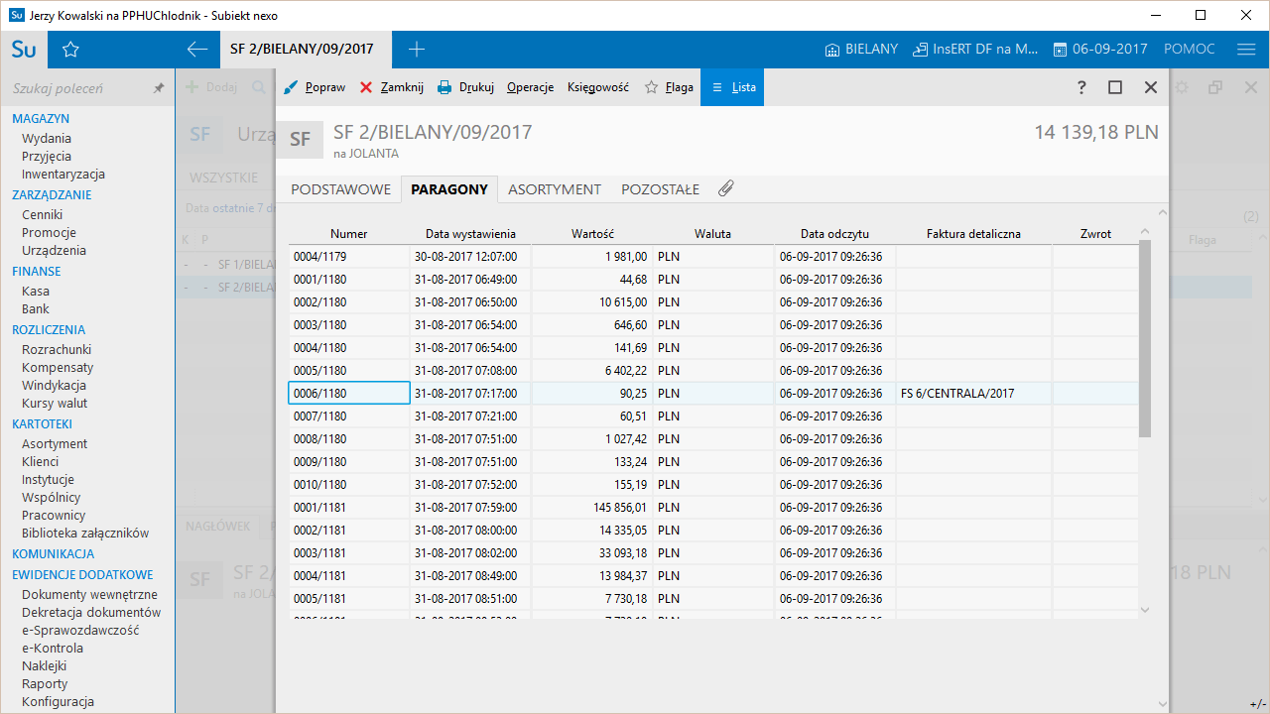Open the POMOC help link
The height and width of the screenshot is (714, 1270).
1189,50
